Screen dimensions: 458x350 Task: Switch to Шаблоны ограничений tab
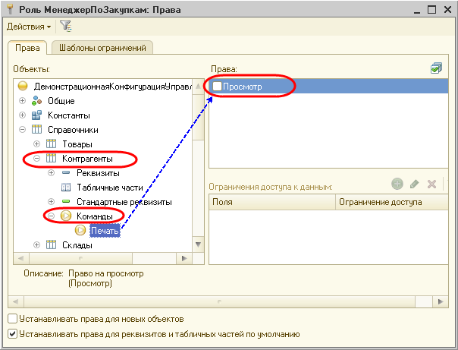[103, 48]
